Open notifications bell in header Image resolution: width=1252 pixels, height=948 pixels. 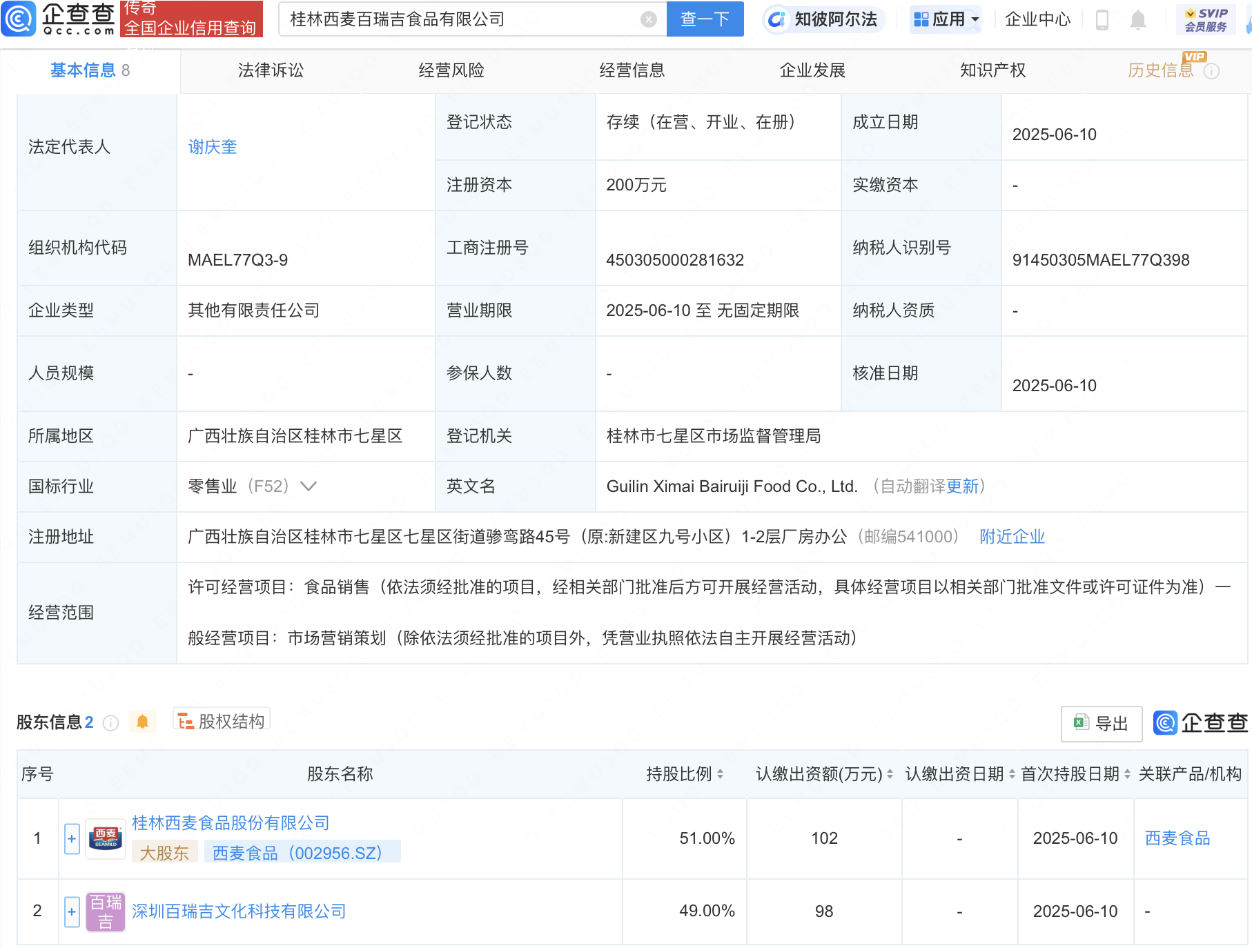(1138, 20)
